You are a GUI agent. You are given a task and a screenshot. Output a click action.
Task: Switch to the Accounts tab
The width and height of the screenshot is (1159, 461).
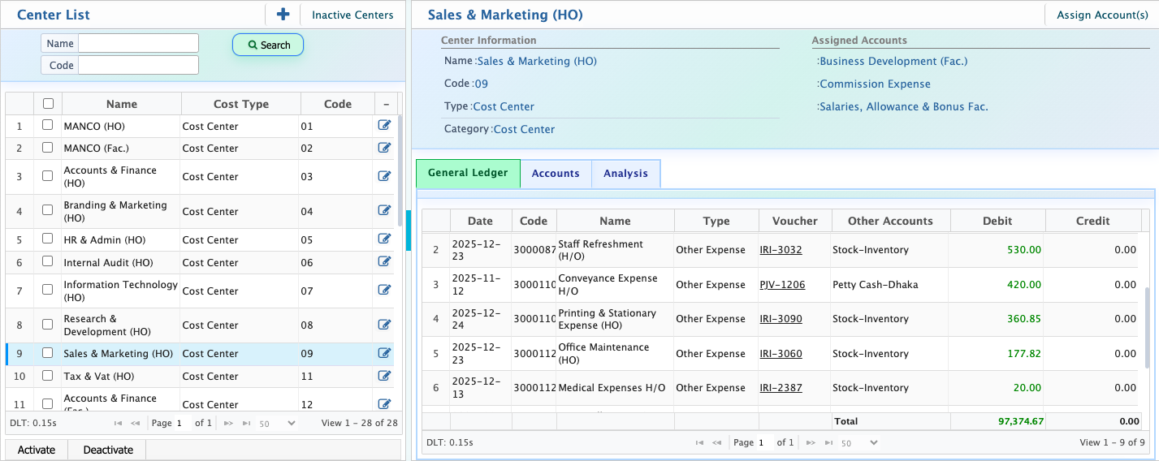[x=556, y=174]
